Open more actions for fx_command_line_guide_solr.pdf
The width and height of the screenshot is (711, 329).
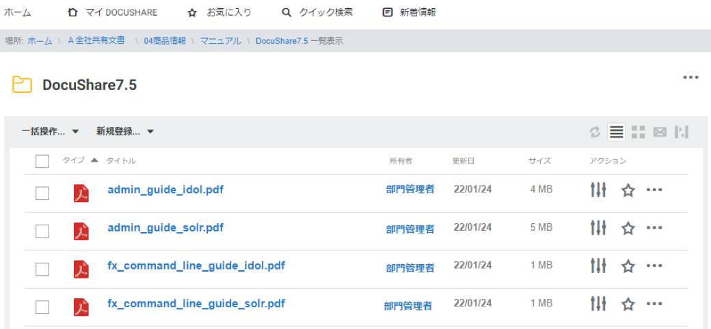click(x=654, y=304)
